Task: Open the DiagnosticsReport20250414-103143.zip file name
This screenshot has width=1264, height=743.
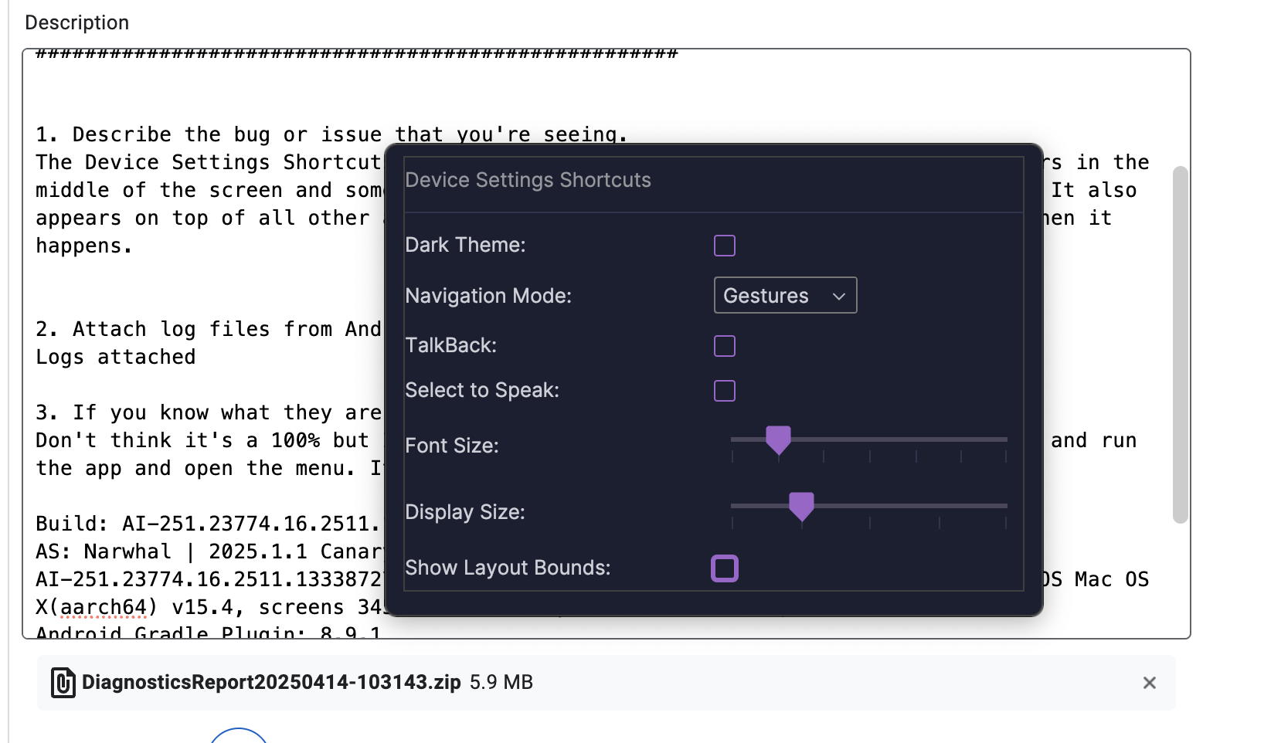Action: point(271,683)
